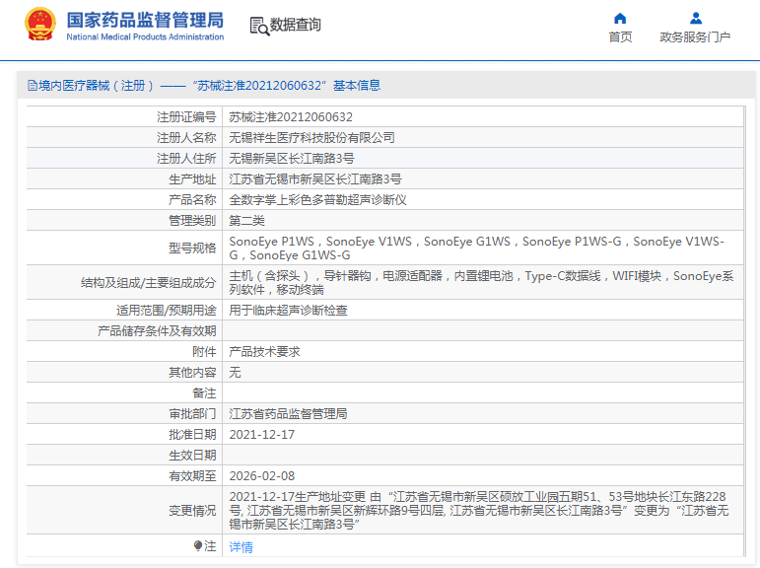Click the 注册人住所 row label

tap(186, 159)
